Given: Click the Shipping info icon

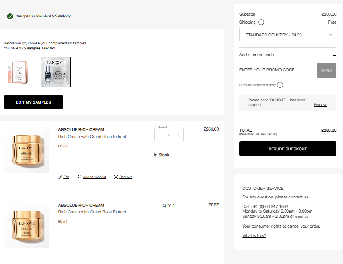Looking at the screenshot, I should (261, 22).
